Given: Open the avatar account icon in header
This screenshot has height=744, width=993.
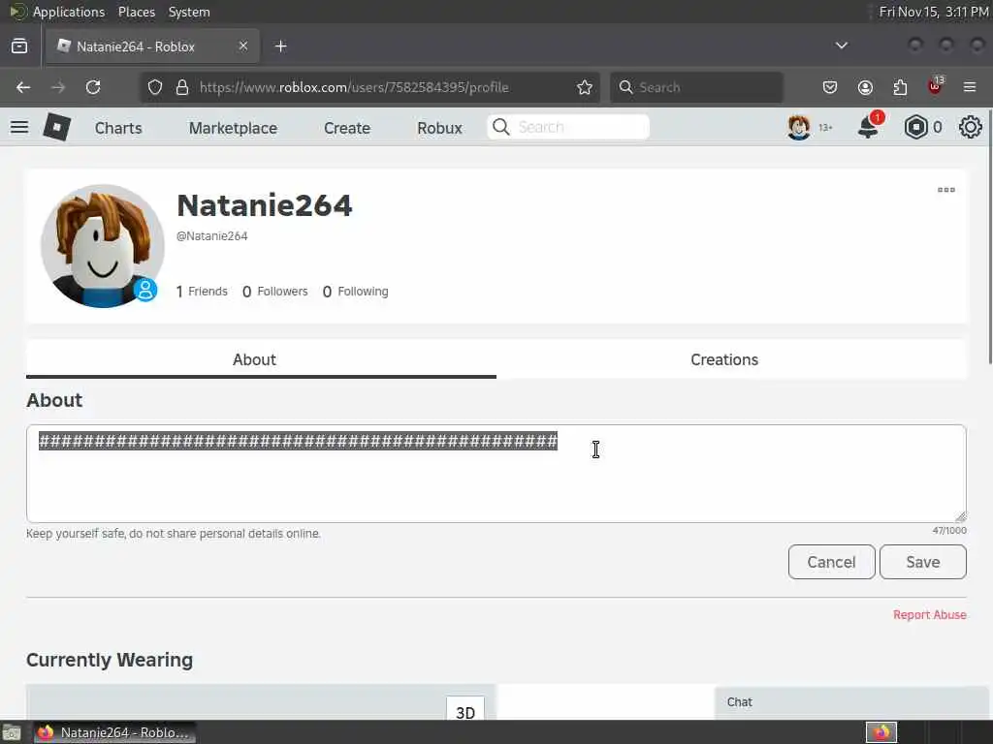Looking at the screenshot, I should tap(799, 127).
